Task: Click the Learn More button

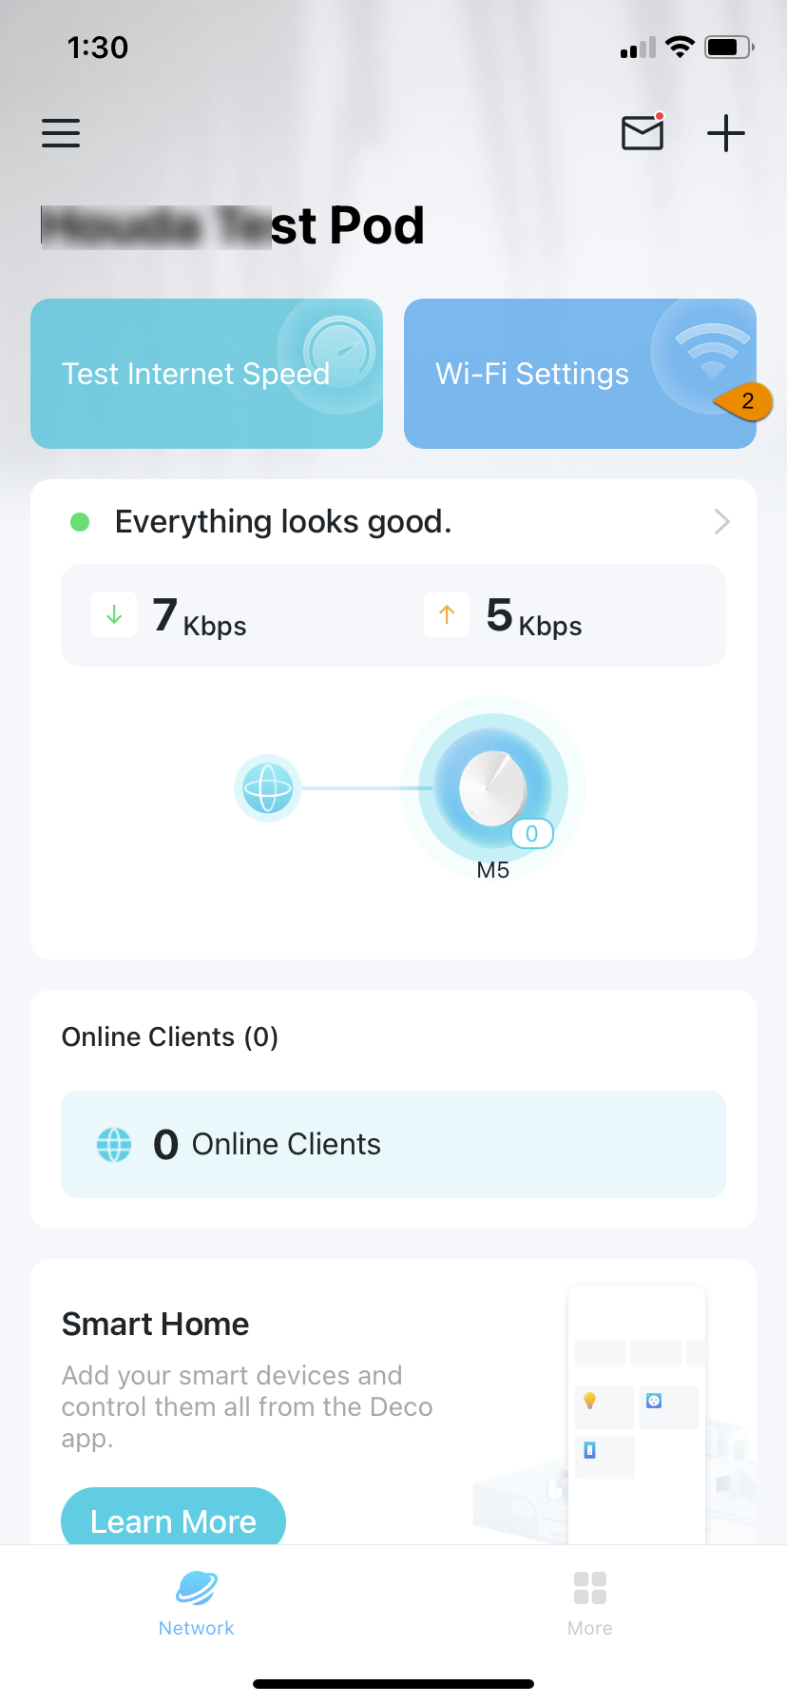Action: pos(173,1518)
